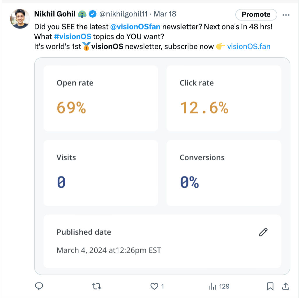Click the reply comment icon
The image size is (300, 298).
[x=39, y=286]
